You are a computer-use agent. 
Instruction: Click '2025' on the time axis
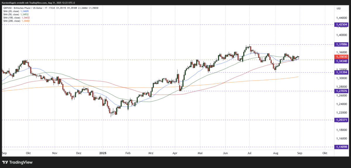point(103,153)
